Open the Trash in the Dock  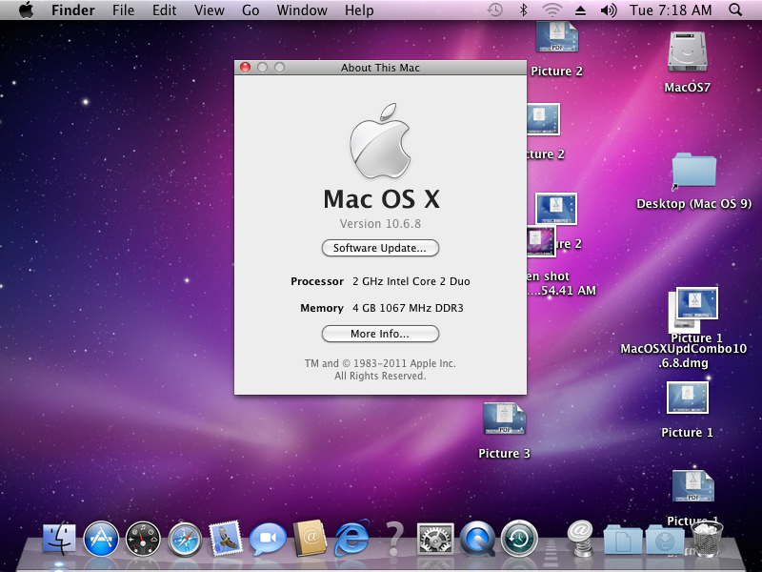coord(707,539)
